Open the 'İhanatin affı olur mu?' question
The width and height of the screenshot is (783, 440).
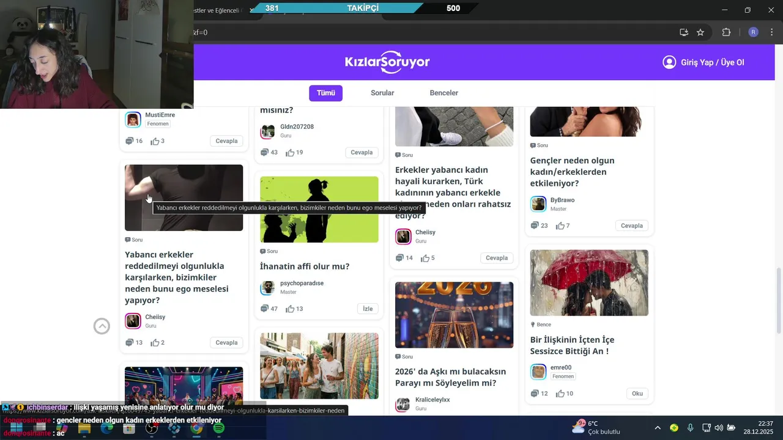pyautogui.click(x=305, y=266)
